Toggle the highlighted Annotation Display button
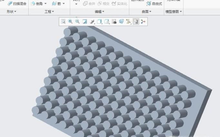 (x=136, y=22)
